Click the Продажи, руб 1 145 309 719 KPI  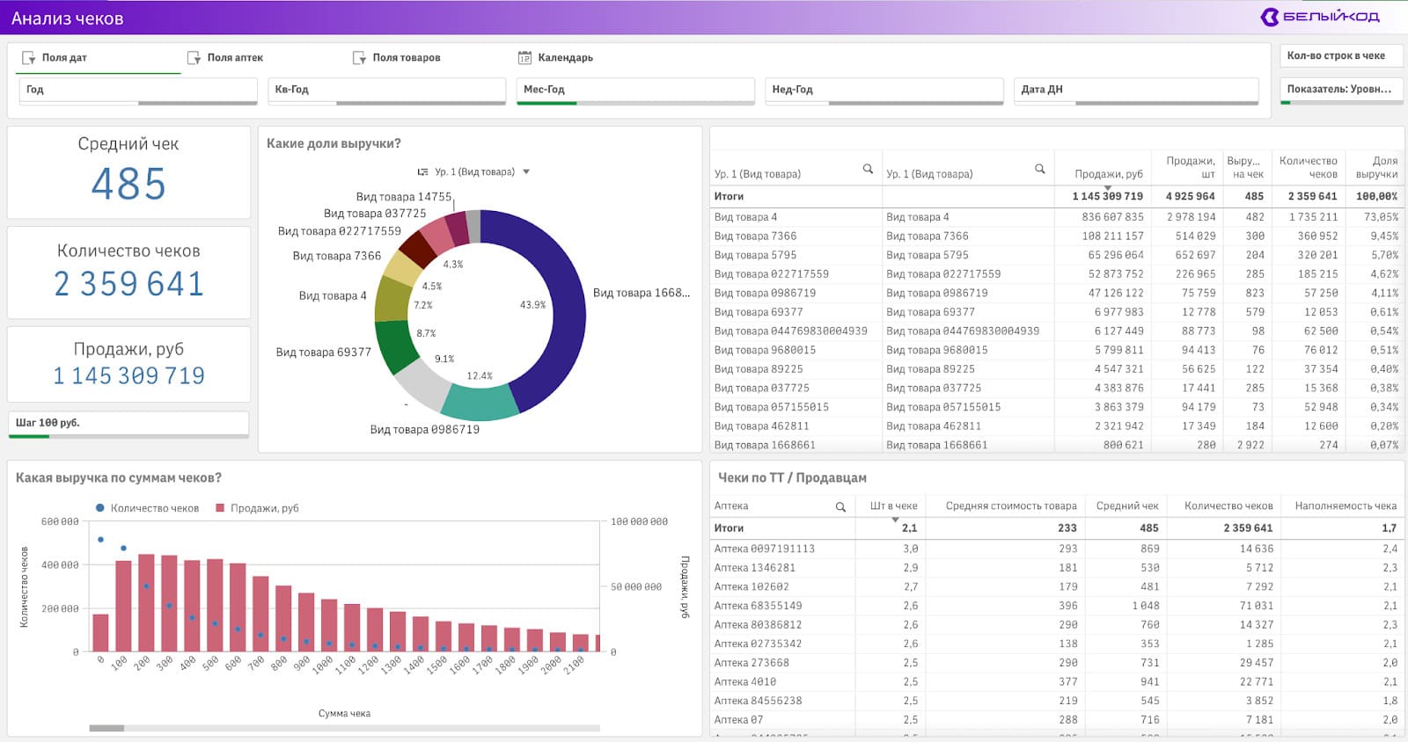[x=128, y=364]
